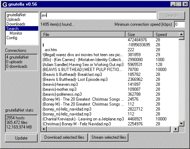This screenshot has height=149, width=190.
Task: Select (boney_m)-feliz_navidad.mp3 sized 2822712
Action: point(110,109)
